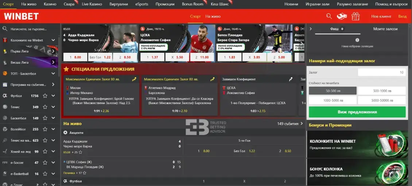Click the Акценти section icon
Image resolution: width=412 pixels, height=186 pixels.
(65, 133)
